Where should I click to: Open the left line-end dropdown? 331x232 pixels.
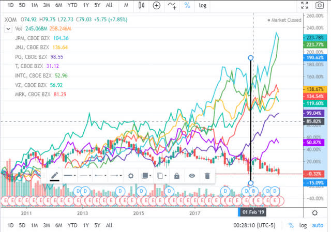click(x=100, y=176)
